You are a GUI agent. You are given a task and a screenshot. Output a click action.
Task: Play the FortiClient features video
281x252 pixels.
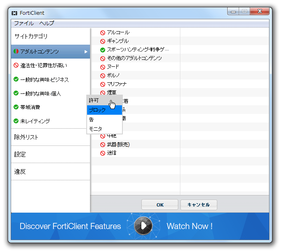pos(143,226)
